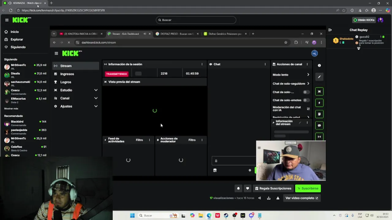The image size is (392, 220).
Task: Click the chat bubble icon in right rail
Action: [319, 126]
